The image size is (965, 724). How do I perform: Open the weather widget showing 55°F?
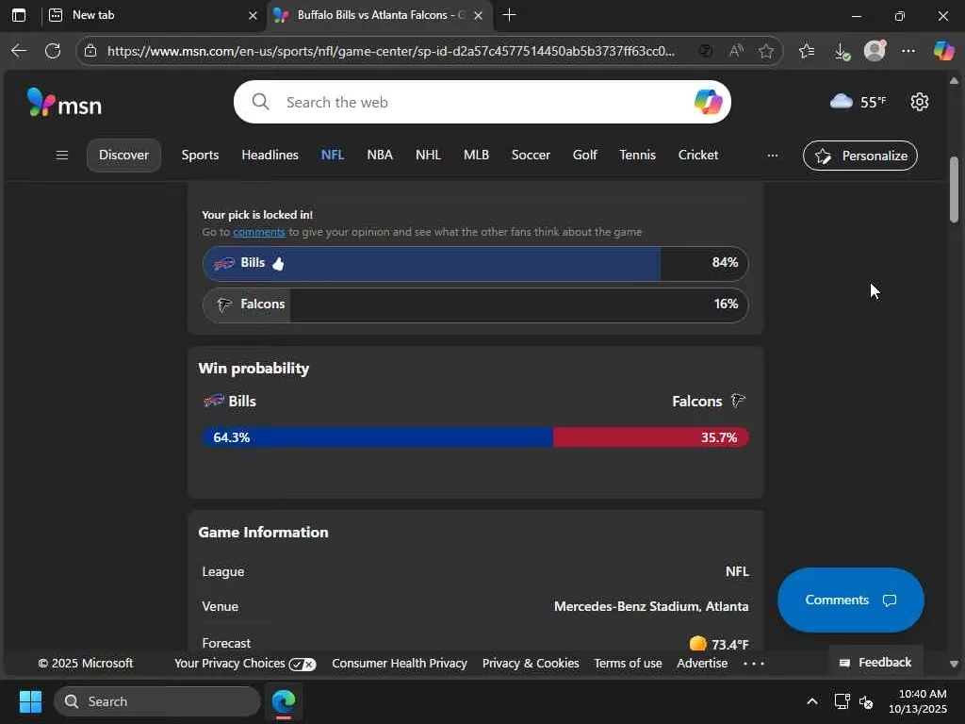coord(858,102)
